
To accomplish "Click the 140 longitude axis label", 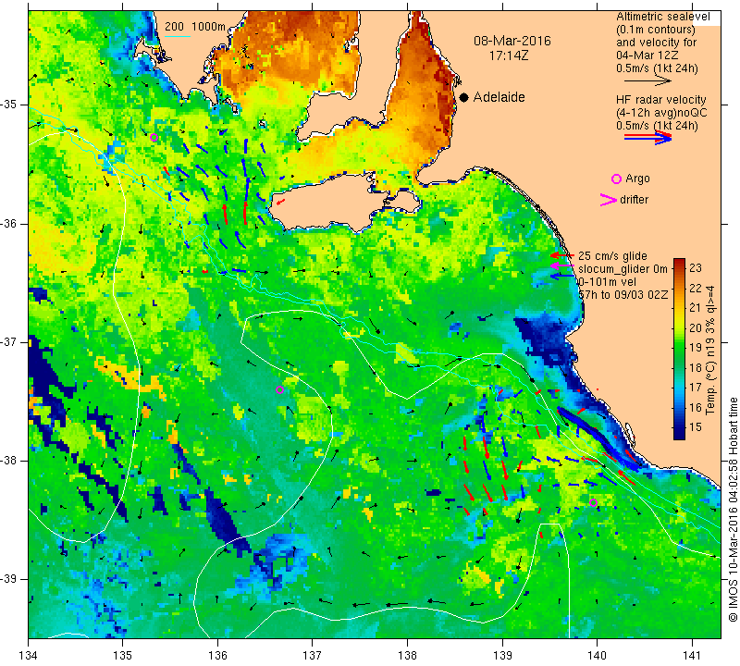I will (597, 655).
